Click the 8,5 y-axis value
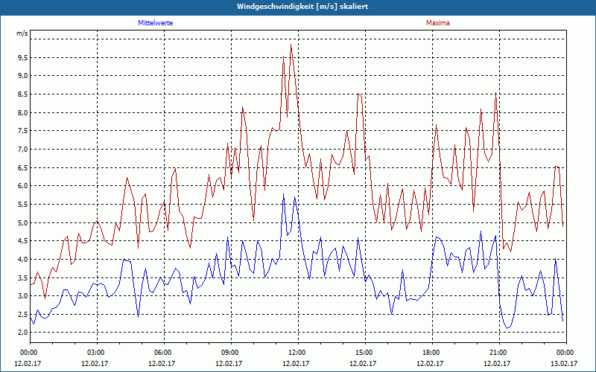 point(22,94)
